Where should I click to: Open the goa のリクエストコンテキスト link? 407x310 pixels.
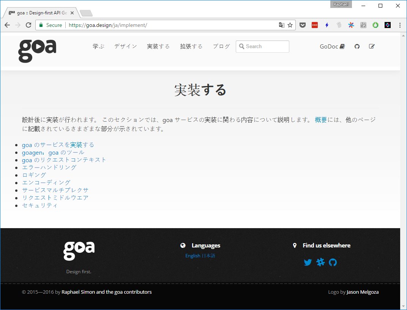coord(64,160)
